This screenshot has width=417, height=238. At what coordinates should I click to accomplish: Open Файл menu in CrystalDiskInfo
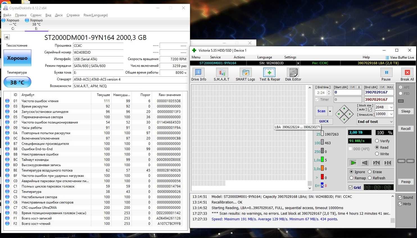(x=7, y=15)
